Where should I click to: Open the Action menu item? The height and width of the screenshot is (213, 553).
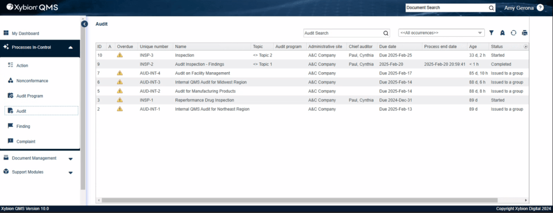click(22, 65)
